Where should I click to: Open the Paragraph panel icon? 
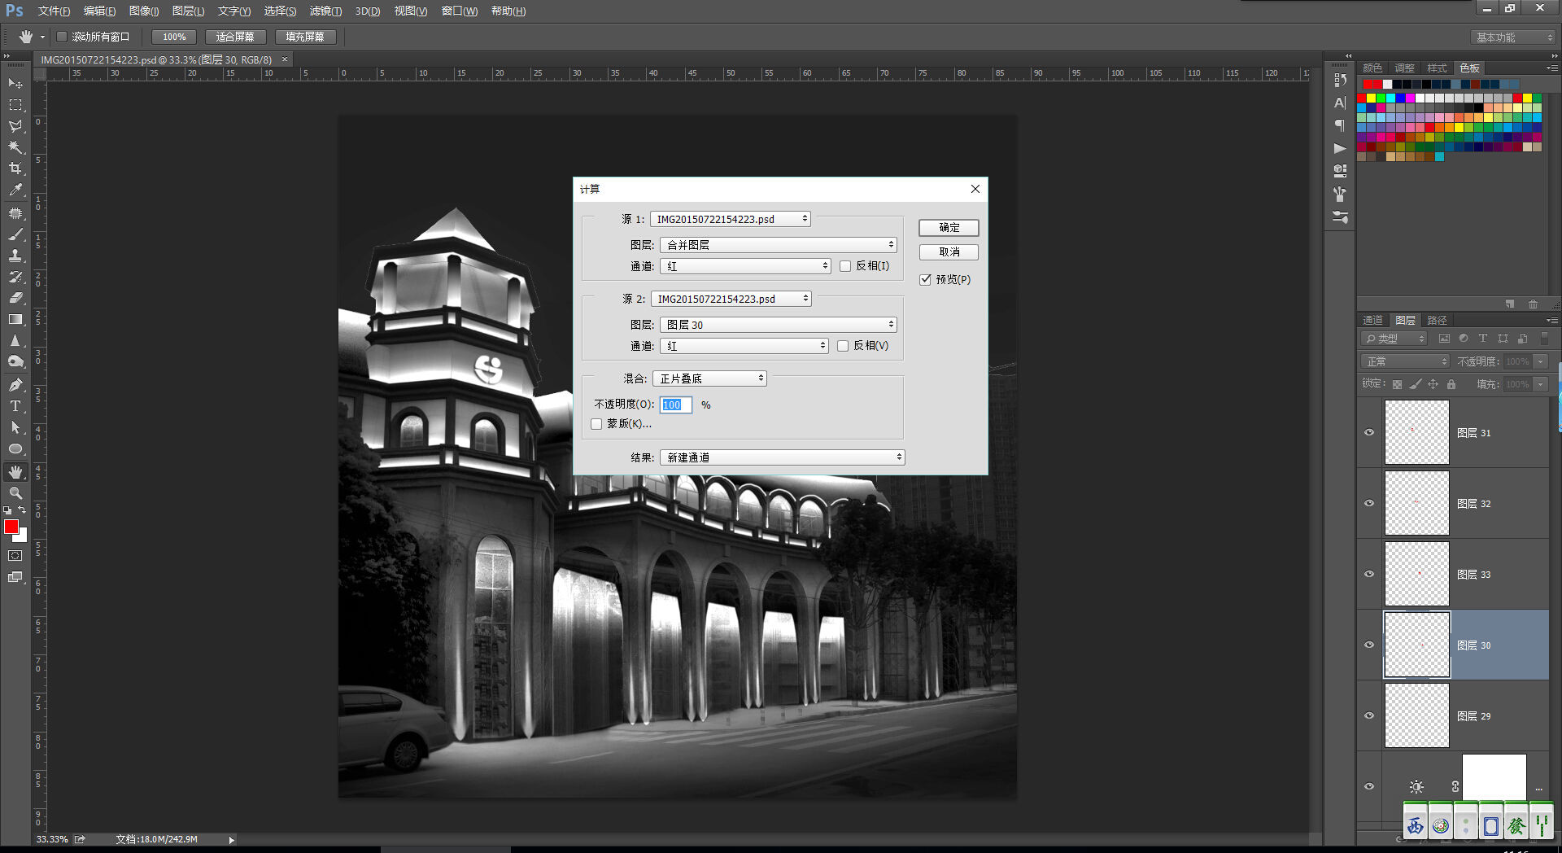coord(1340,125)
